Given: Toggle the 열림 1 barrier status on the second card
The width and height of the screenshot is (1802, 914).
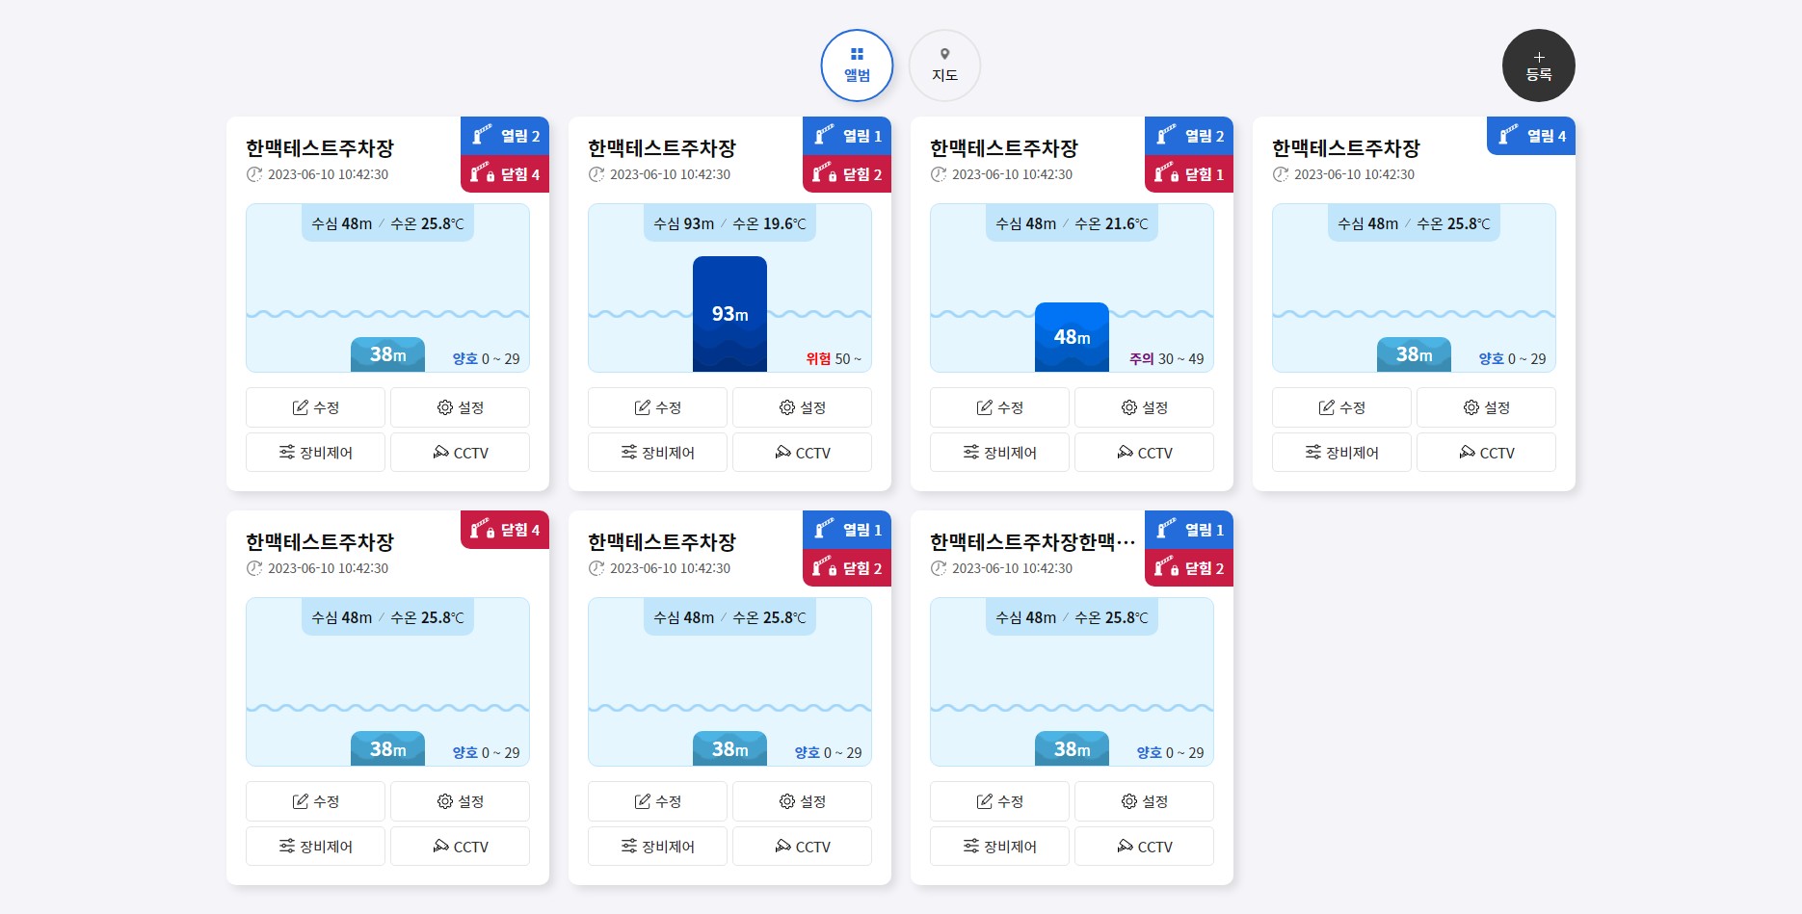Looking at the screenshot, I should [x=847, y=136].
